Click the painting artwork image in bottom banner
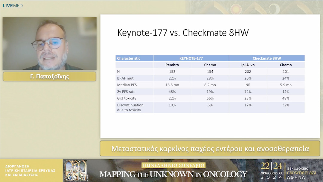The height and width of the screenshot is (182, 323). pos(75,170)
